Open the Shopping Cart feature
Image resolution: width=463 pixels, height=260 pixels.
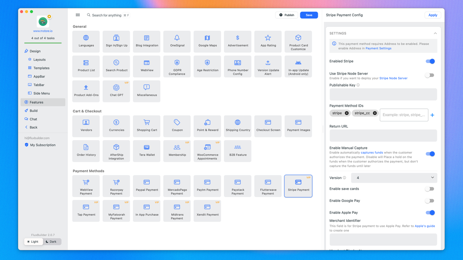pos(147,126)
